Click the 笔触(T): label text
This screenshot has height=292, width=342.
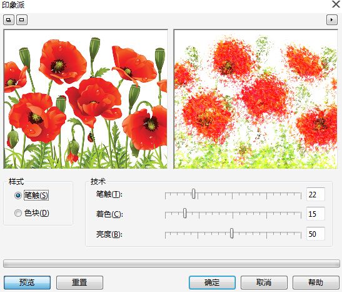(109, 194)
